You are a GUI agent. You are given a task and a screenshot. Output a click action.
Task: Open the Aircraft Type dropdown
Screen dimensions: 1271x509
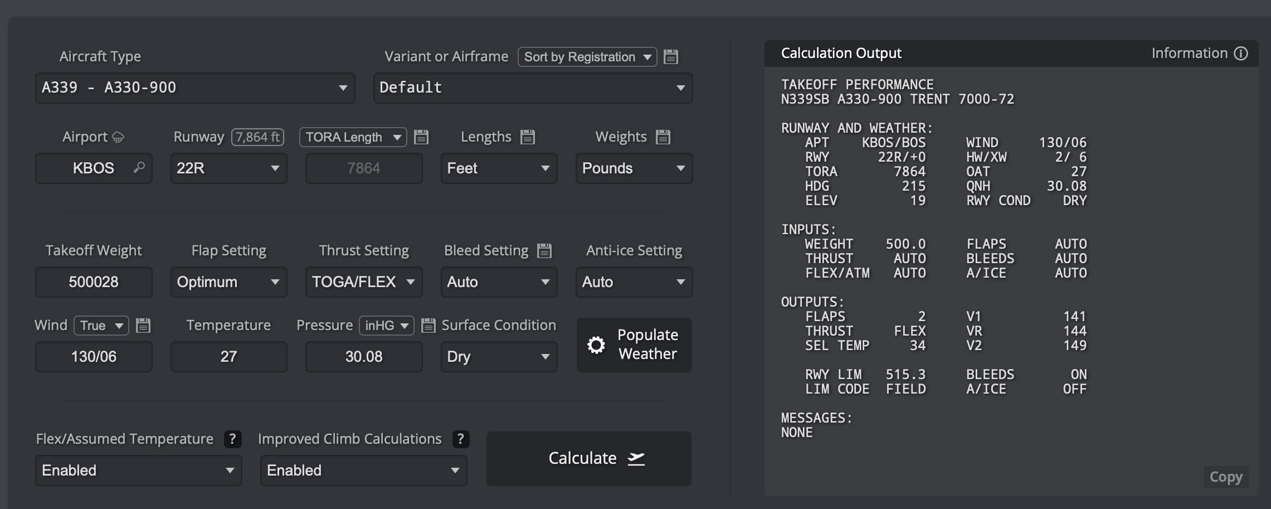[x=195, y=88]
